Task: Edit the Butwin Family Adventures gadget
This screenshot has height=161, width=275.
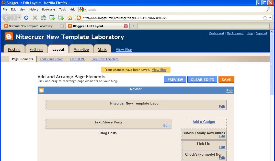Action: coord(222,136)
